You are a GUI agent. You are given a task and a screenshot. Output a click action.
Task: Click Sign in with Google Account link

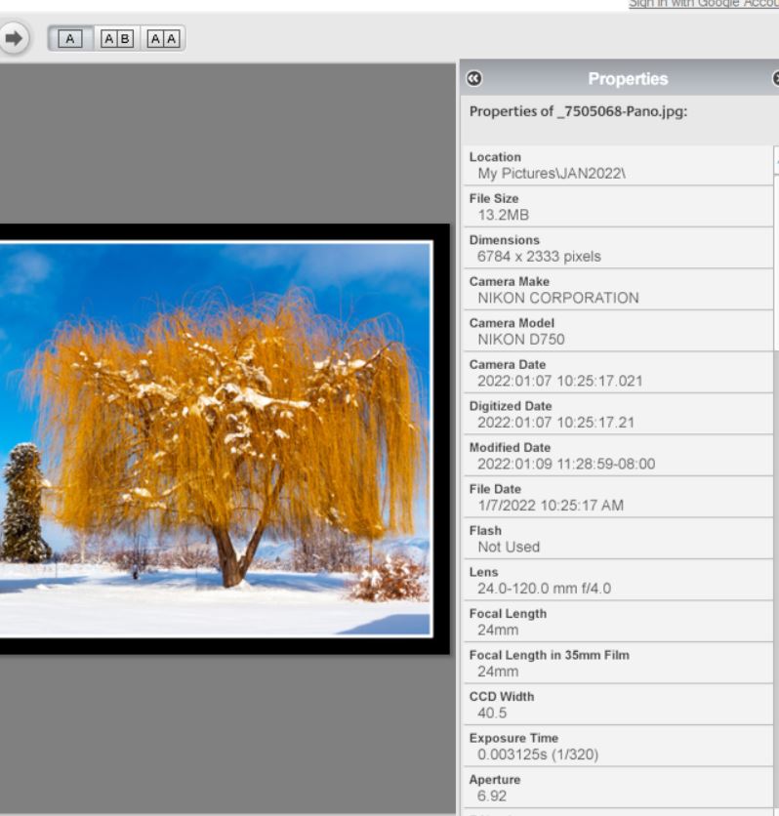[703, 4]
